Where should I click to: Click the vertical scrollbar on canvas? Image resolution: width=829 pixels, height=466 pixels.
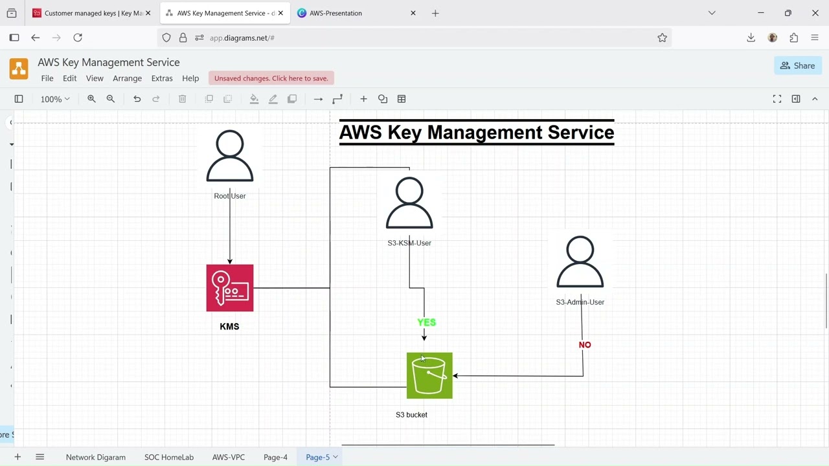826,301
